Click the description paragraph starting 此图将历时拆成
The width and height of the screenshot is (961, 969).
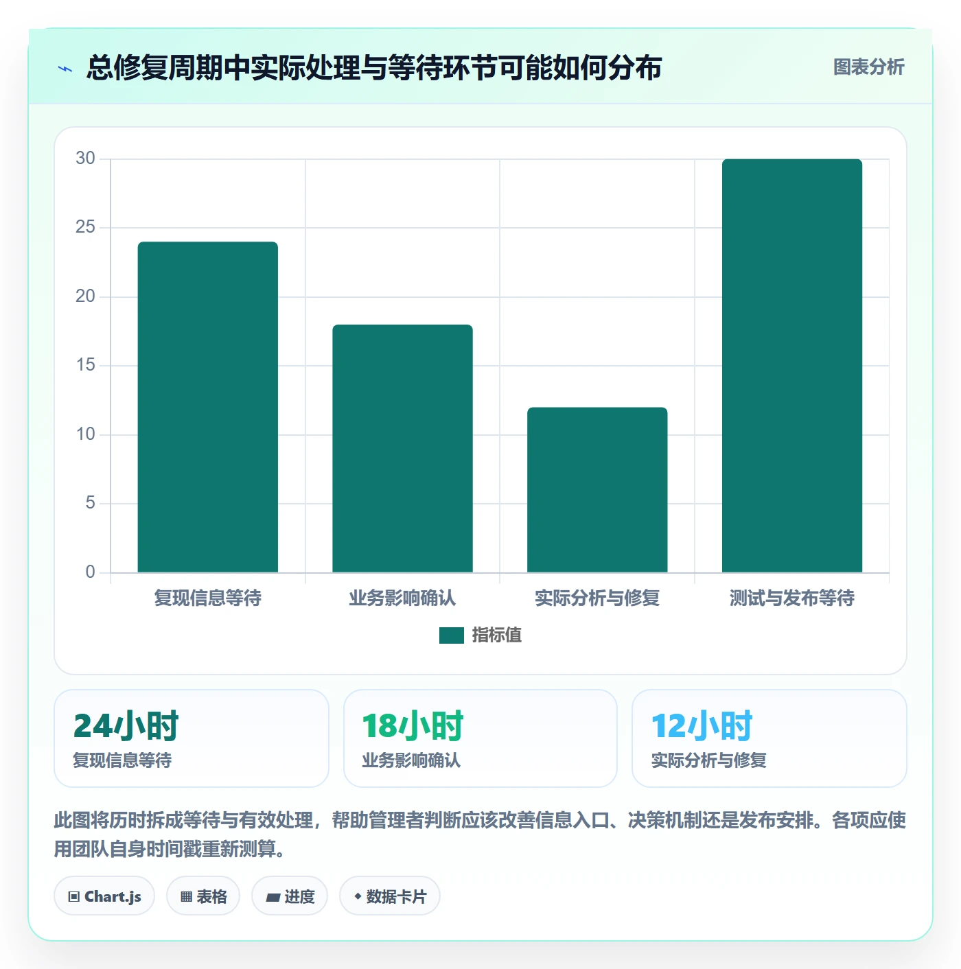[x=480, y=834]
